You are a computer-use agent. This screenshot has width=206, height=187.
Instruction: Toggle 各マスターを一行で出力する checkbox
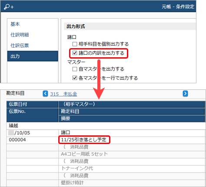(x=75, y=78)
